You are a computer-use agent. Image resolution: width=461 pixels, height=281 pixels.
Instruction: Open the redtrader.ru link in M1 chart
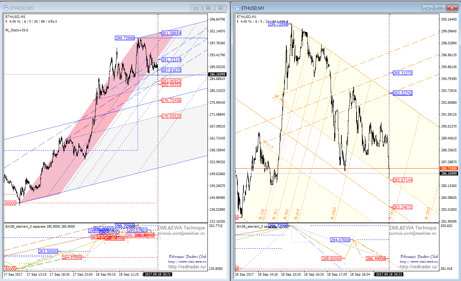click(x=419, y=267)
